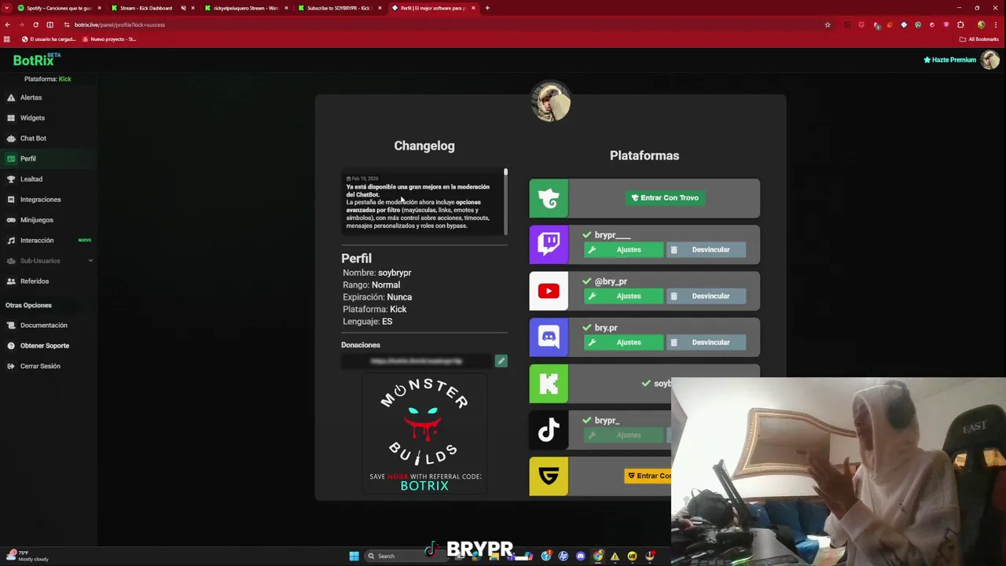Open Chrome from the taskbar

point(598,556)
